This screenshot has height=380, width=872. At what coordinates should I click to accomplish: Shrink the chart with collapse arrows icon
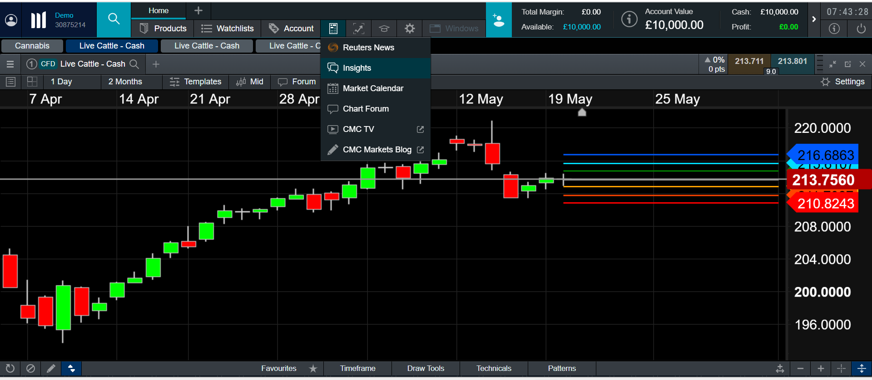pyautogui.click(x=832, y=64)
